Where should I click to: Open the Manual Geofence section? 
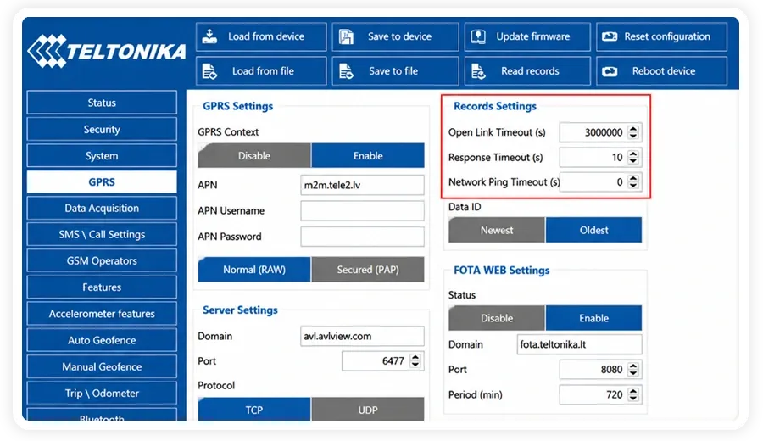tap(102, 366)
